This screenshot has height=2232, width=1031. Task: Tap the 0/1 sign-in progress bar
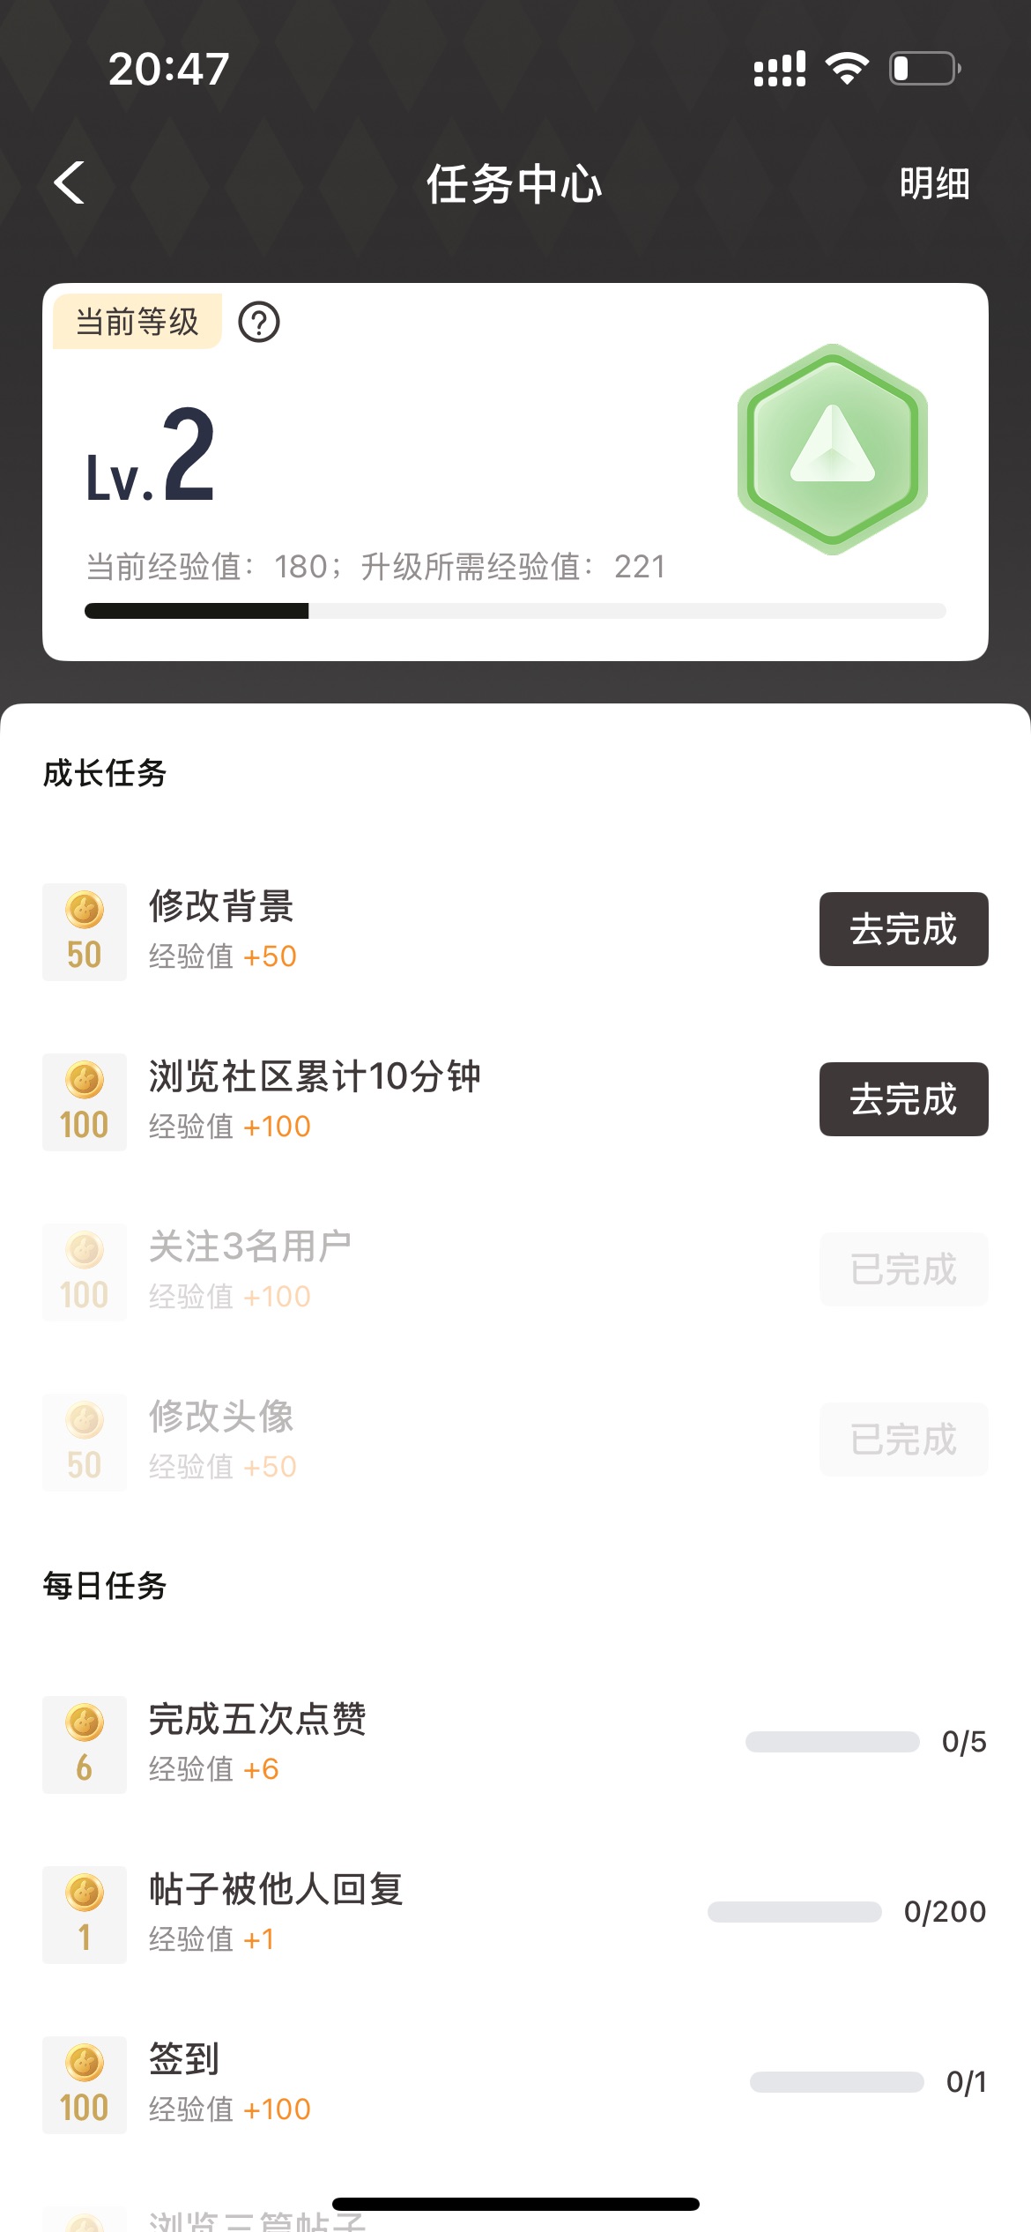pyautogui.click(x=836, y=2082)
